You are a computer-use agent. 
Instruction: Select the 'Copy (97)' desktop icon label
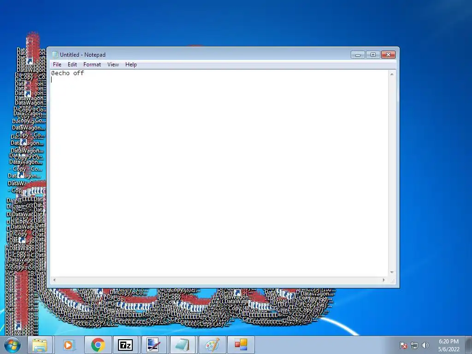(312, 310)
